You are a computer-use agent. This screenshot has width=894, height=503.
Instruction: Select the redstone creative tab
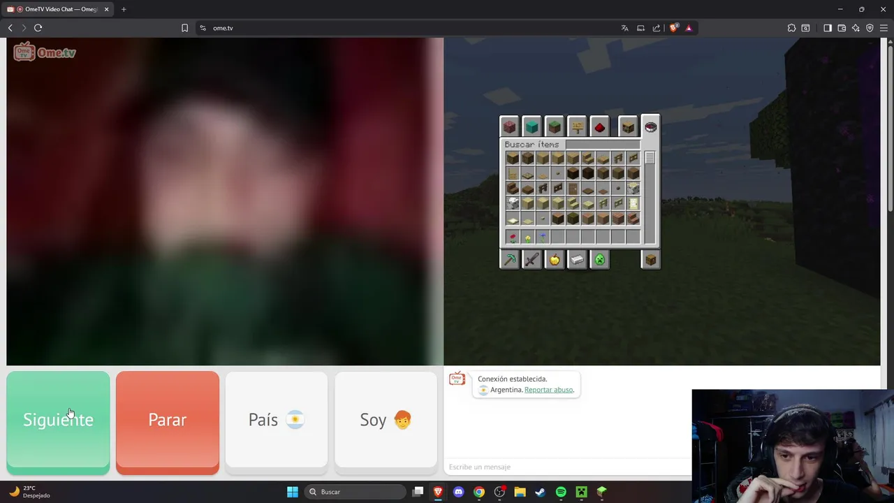[599, 126]
